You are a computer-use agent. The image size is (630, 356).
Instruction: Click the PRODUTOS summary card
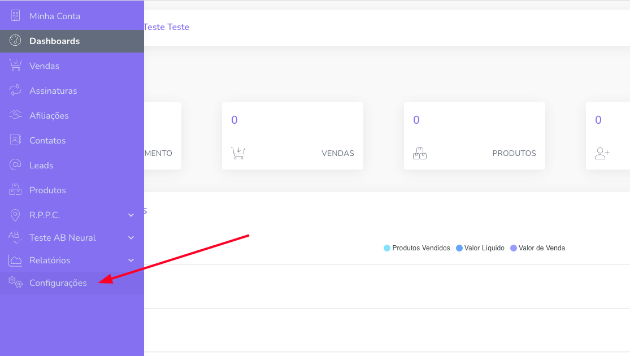pyautogui.click(x=475, y=136)
